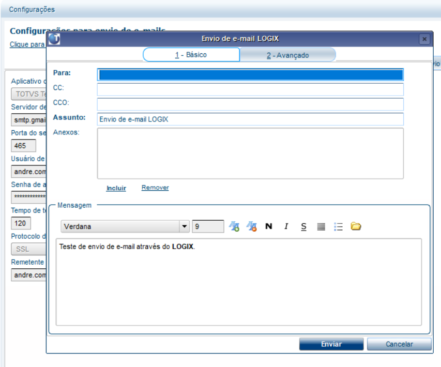
Task: Click the port field 465 in Configurações
Action: (x=23, y=146)
